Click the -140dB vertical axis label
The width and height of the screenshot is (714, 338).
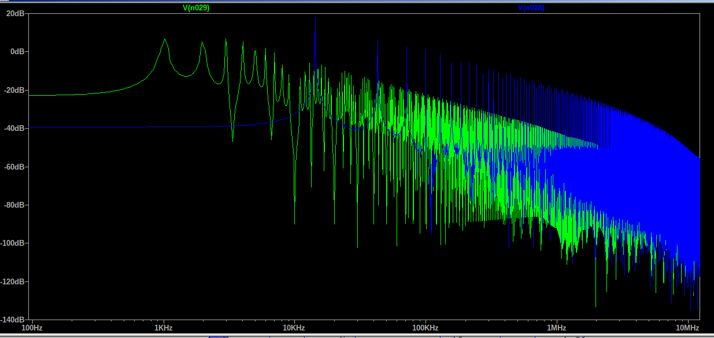(13, 320)
